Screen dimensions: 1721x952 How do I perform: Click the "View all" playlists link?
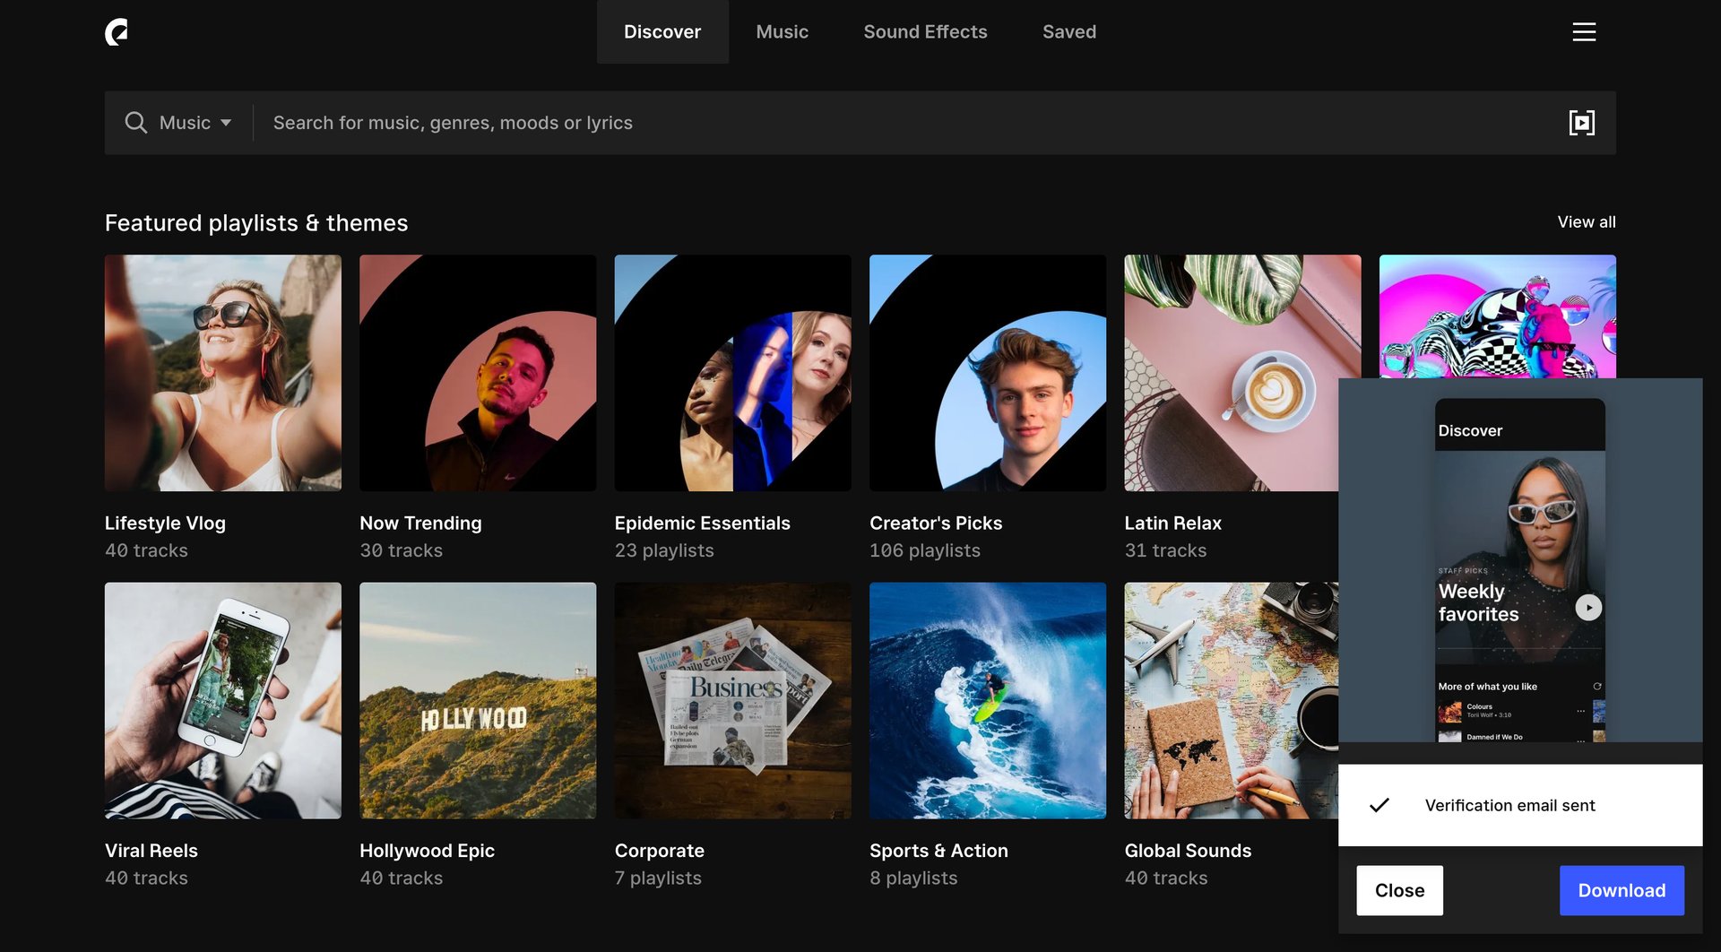coord(1586,222)
